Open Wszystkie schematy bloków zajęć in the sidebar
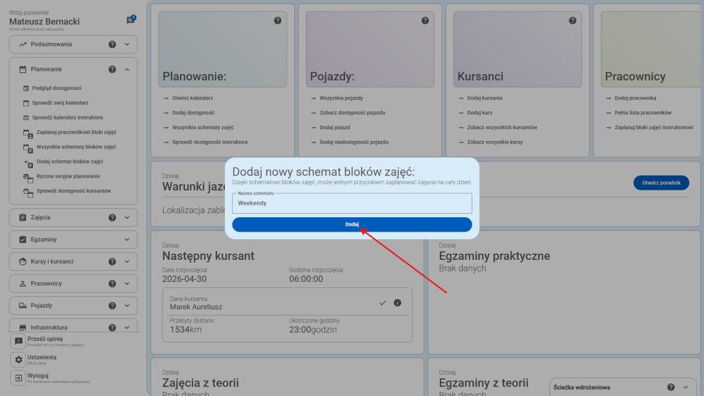 click(x=76, y=147)
